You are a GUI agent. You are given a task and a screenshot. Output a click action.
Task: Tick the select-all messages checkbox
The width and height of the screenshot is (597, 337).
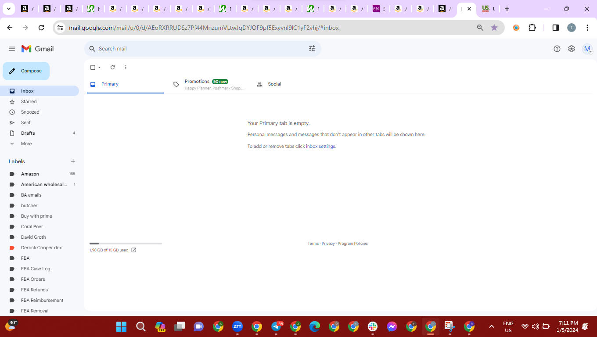[x=93, y=67]
